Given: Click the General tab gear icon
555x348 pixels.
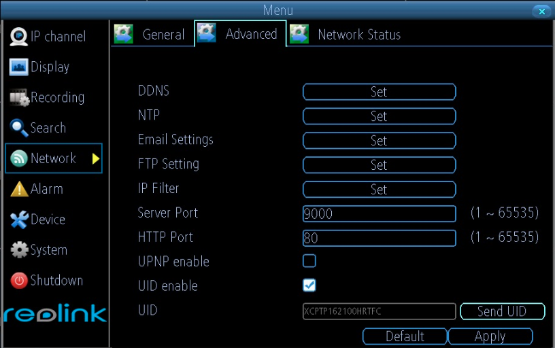Looking at the screenshot, I should point(124,34).
